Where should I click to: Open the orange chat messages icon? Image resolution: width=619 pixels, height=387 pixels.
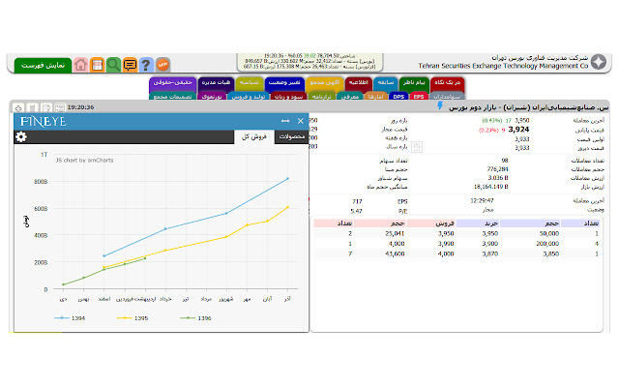tap(130, 65)
